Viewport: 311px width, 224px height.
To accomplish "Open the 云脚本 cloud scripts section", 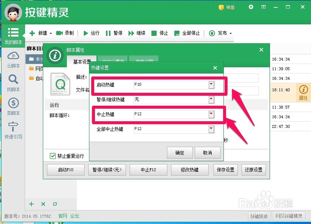I will coord(13,60).
